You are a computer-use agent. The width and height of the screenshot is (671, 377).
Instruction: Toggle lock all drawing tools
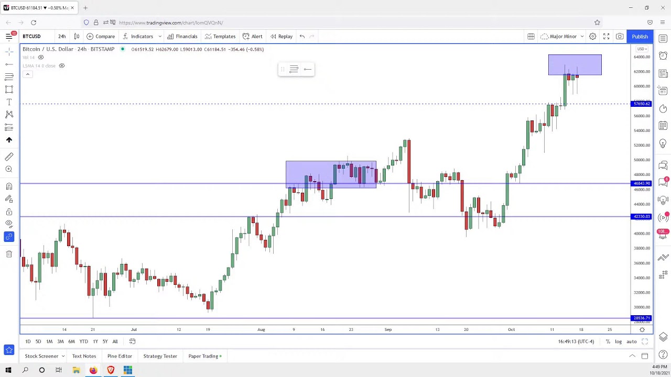(9, 212)
